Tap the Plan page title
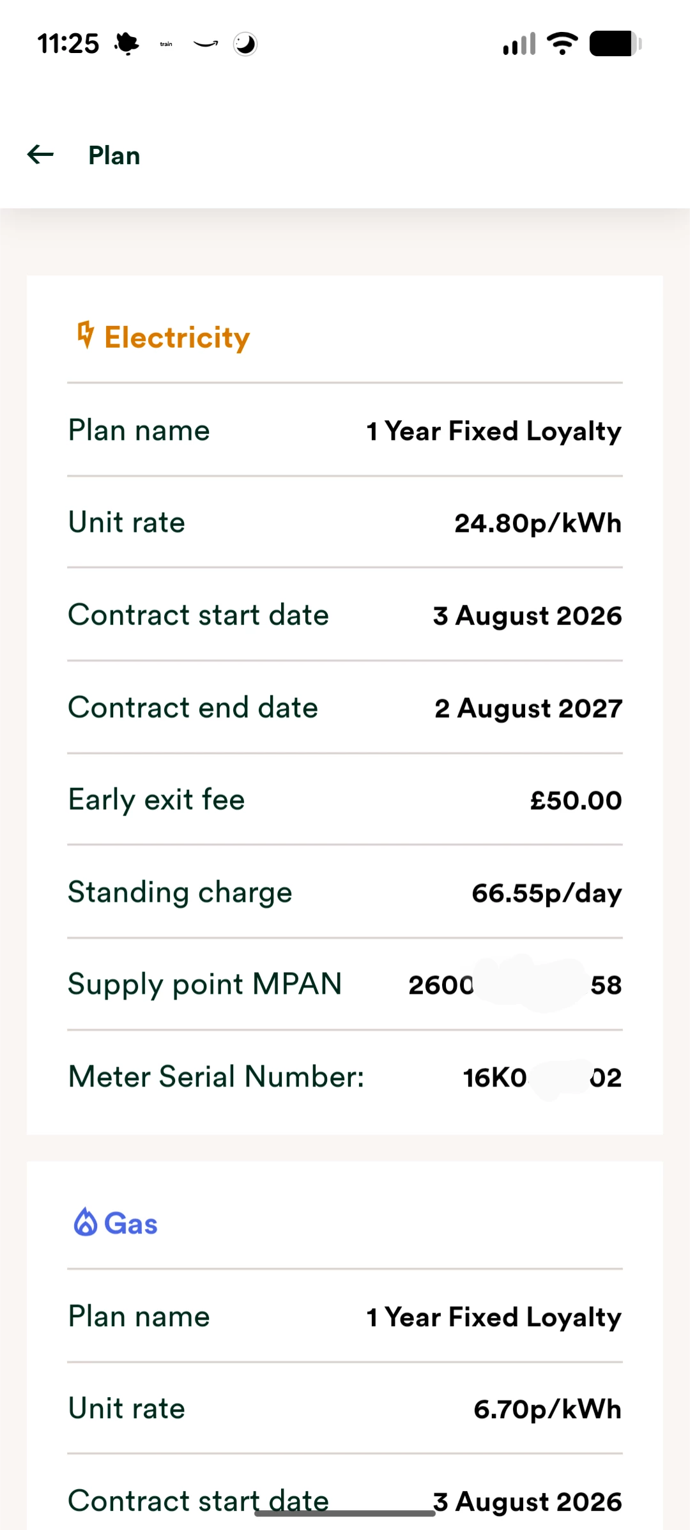 114,155
